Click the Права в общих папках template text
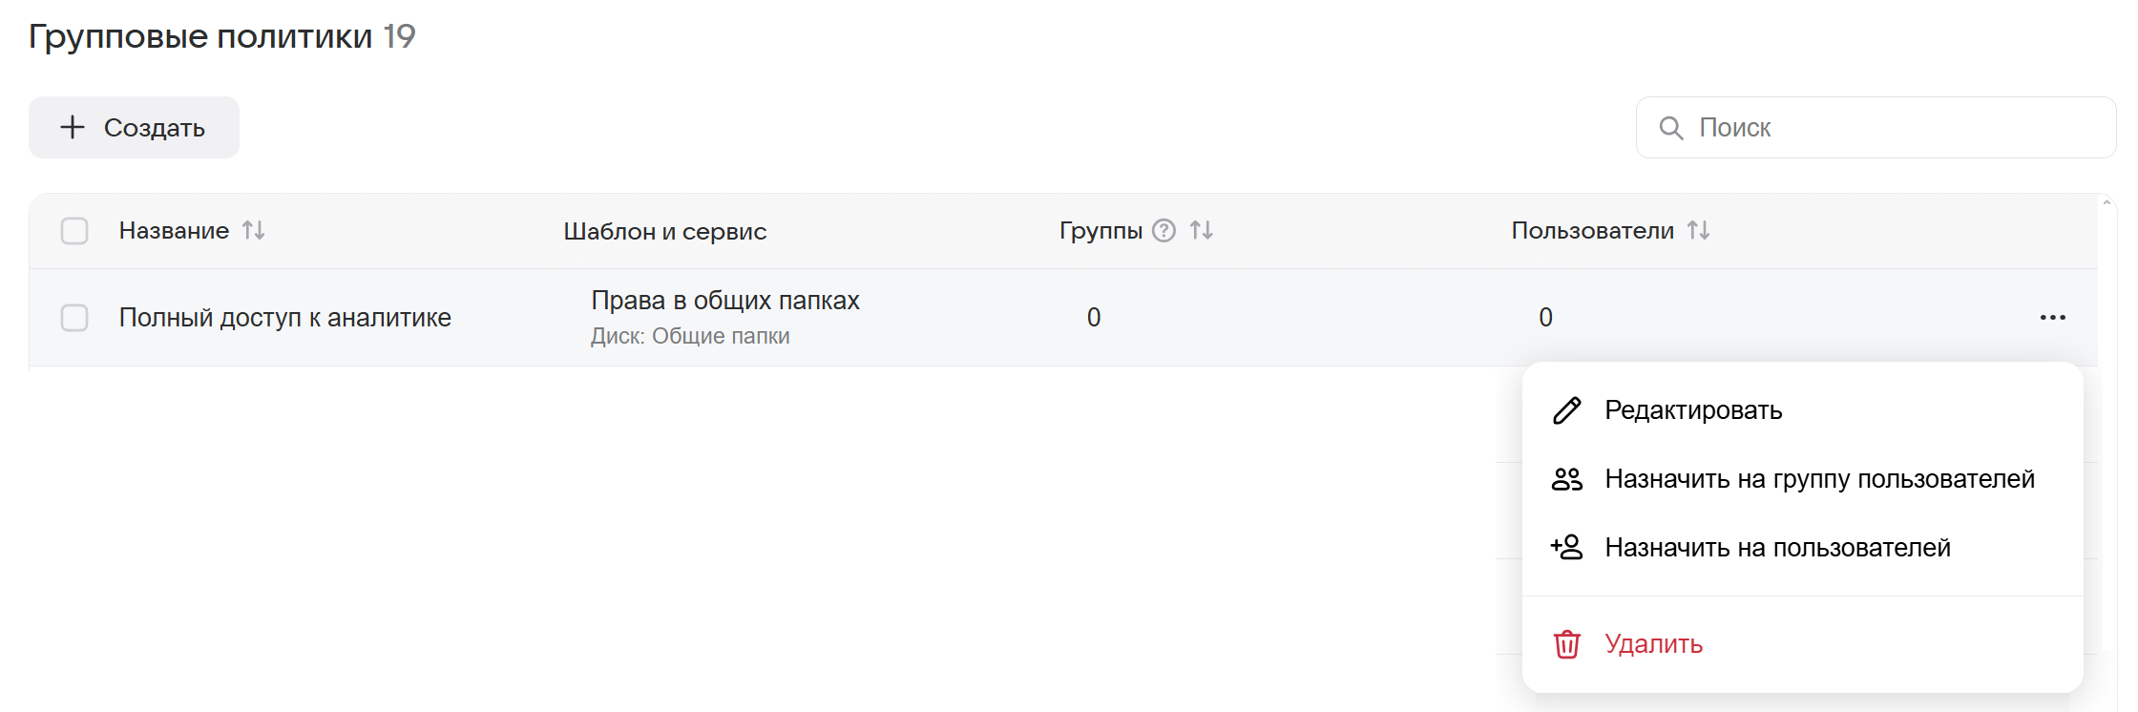This screenshot has width=2138, height=712. click(724, 301)
